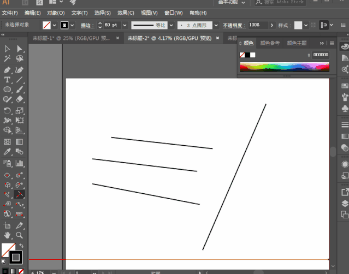
Task: Open the 文件(F) menu
Action: coord(10,13)
